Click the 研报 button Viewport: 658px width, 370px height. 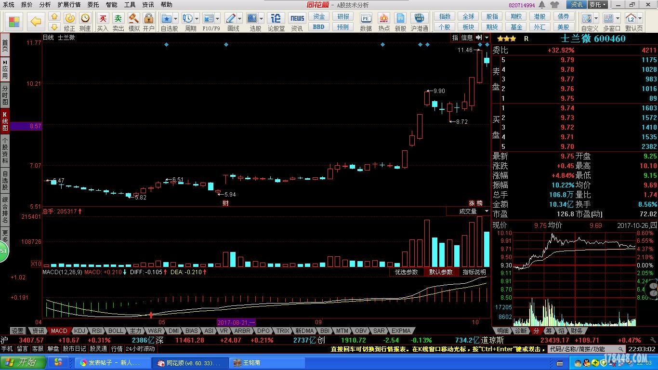(x=343, y=17)
